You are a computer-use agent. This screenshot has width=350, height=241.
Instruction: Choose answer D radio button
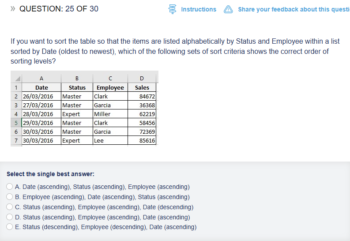click(10, 217)
